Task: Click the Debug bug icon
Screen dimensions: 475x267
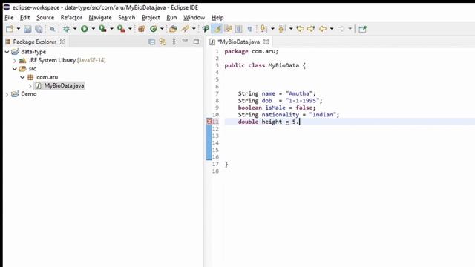Action: tap(66, 29)
